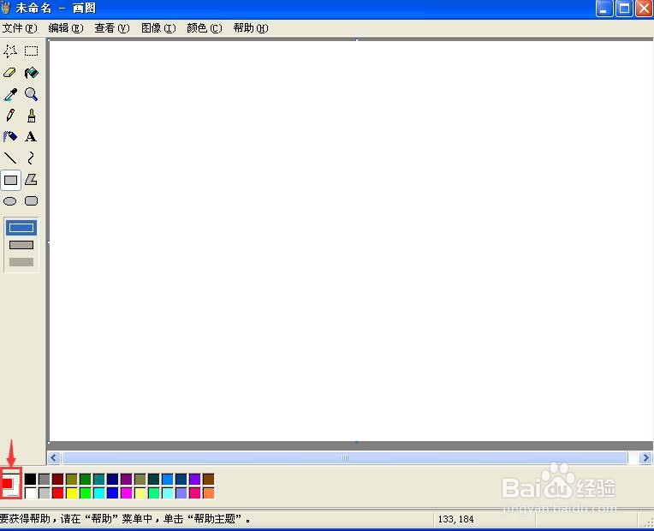This screenshot has width=654, height=531.
Task: Pick the Eraser tool
Action: pyautogui.click(x=10, y=73)
